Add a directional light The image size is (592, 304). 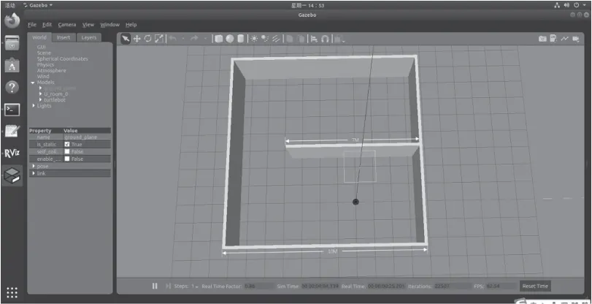[x=276, y=39]
